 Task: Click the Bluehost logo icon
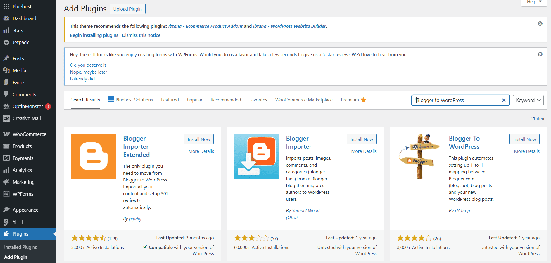point(6,6)
